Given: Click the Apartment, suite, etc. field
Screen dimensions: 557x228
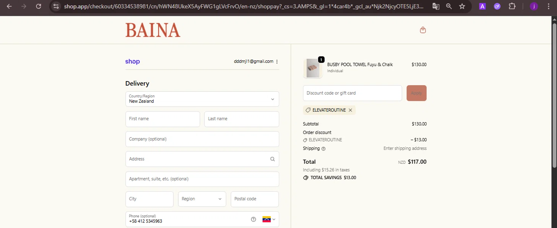Looking at the screenshot, I should [x=202, y=179].
